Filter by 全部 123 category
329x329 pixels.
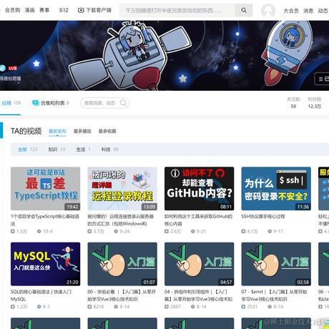coord(28,149)
